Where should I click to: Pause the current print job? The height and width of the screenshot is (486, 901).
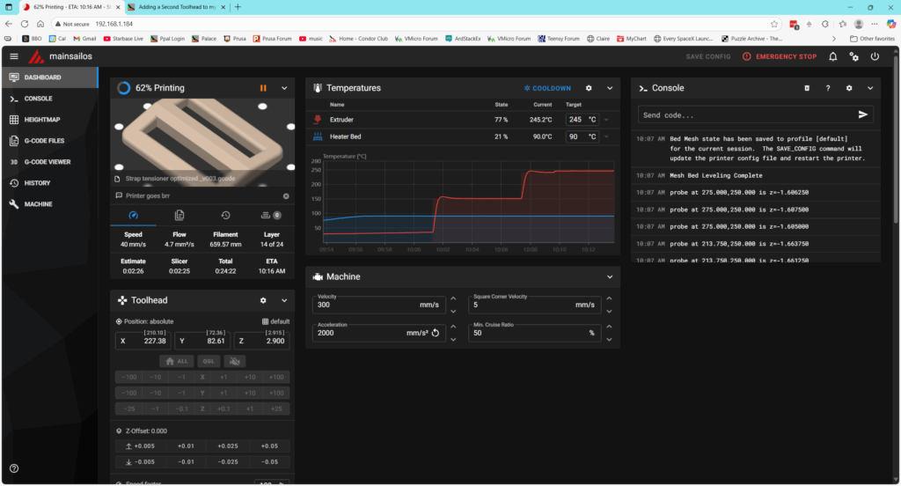262,88
